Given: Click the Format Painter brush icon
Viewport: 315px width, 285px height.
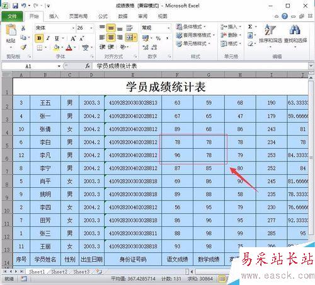Looking at the screenshot, I should click(x=23, y=47).
